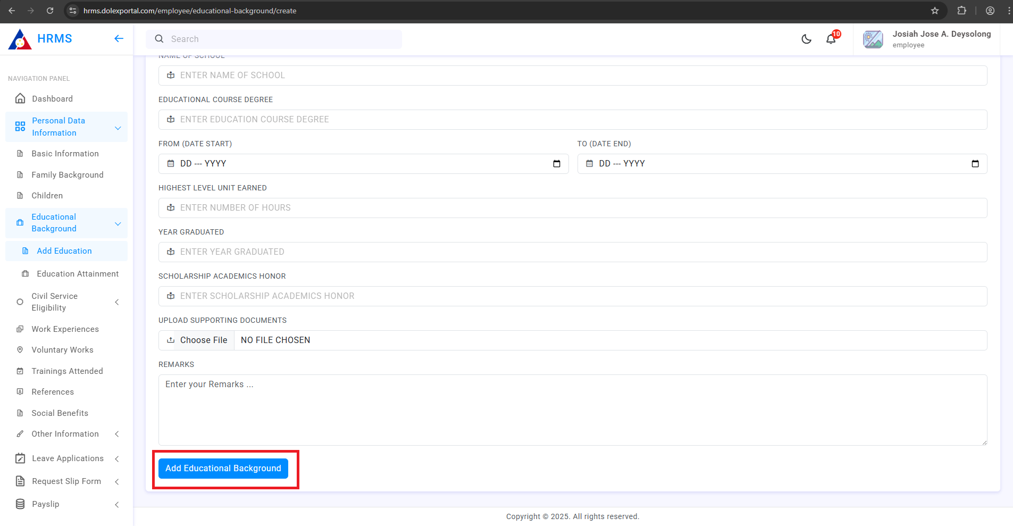The height and width of the screenshot is (526, 1013).
Task: Collapse sidebar using the back arrow icon
Action: click(119, 38)
